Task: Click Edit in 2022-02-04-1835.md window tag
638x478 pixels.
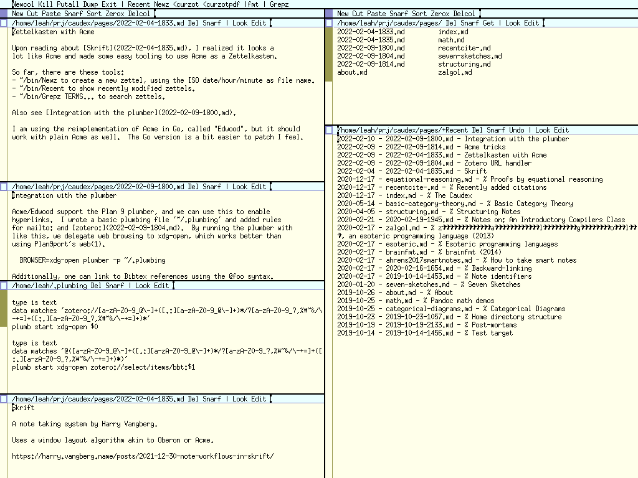Action: point(259,399)
